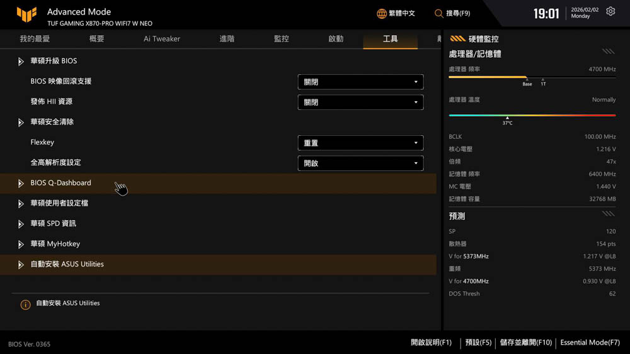
Task: Collapse the 處理器/記憶體 section icon
Action: coord(608,52)
